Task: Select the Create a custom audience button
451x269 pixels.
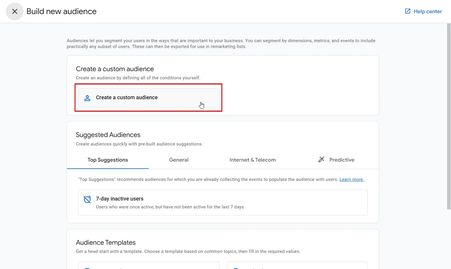Action: pyautogui.click(x=149, y=98)
